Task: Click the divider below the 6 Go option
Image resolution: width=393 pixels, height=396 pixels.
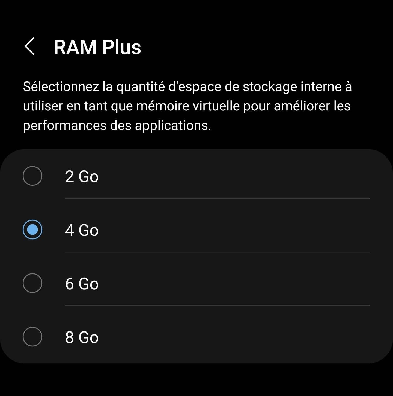Action: [217, 305]
